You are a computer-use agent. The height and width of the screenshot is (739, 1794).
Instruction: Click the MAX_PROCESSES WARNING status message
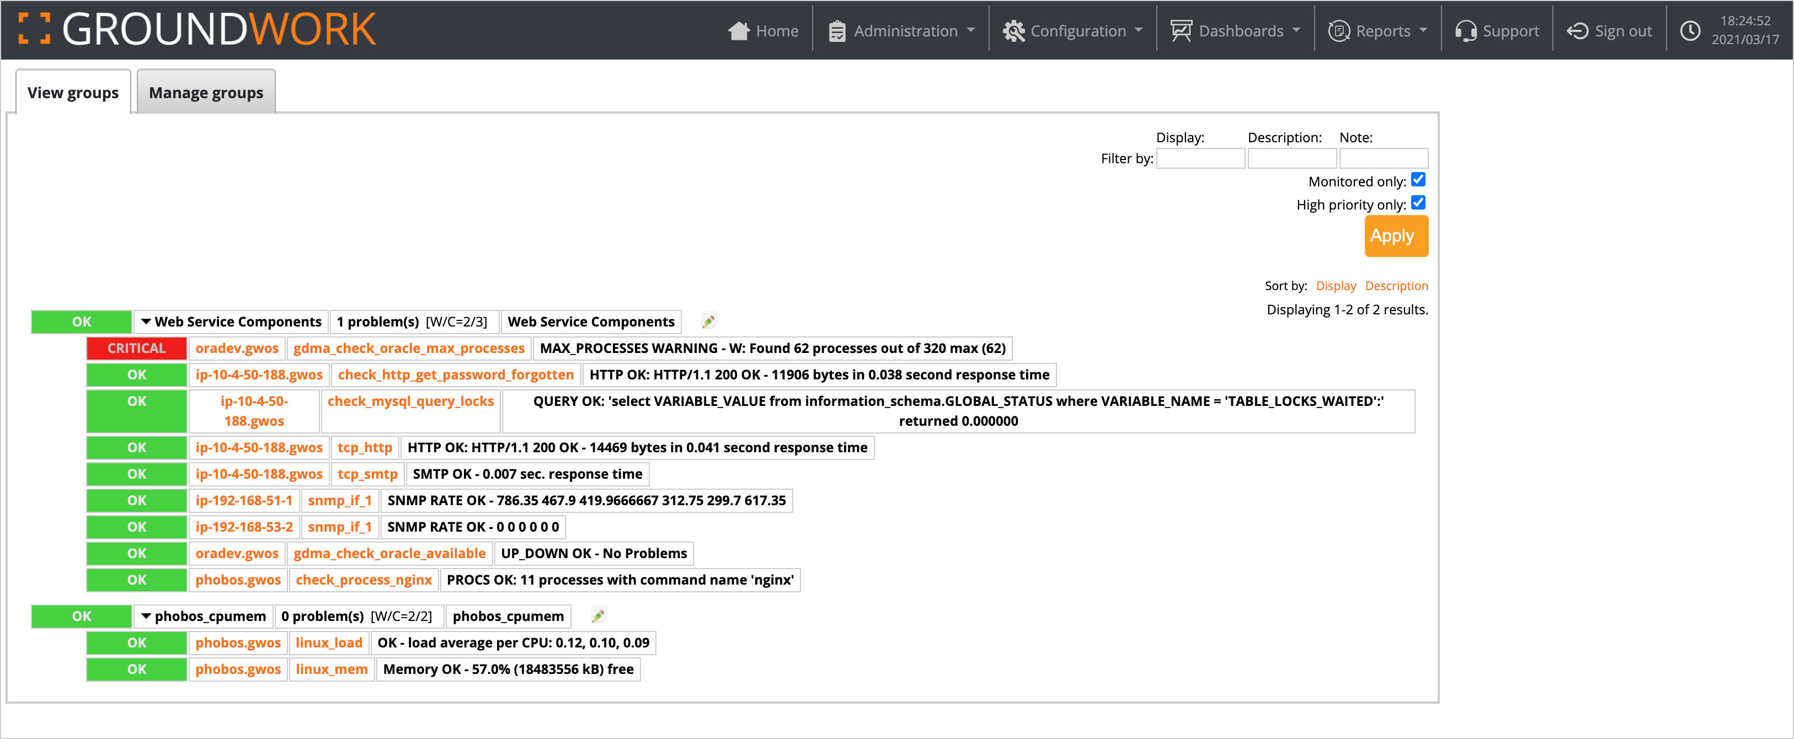tap(772, 348)
